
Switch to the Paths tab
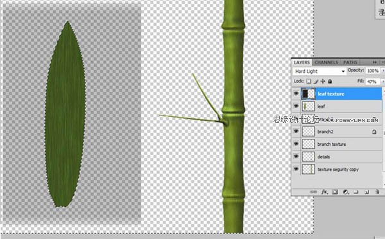(350, 62)
